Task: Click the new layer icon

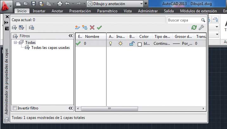Action: 78,27
